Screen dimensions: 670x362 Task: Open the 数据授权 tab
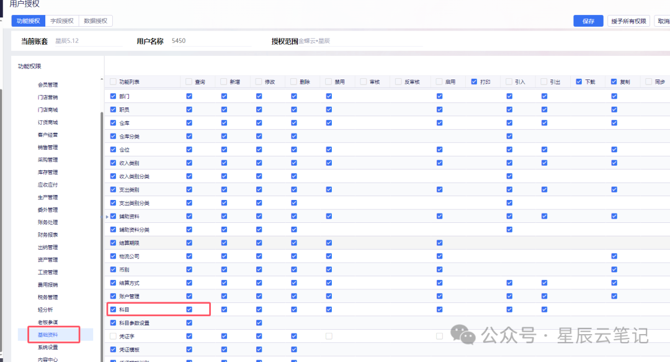click(96, 21)
